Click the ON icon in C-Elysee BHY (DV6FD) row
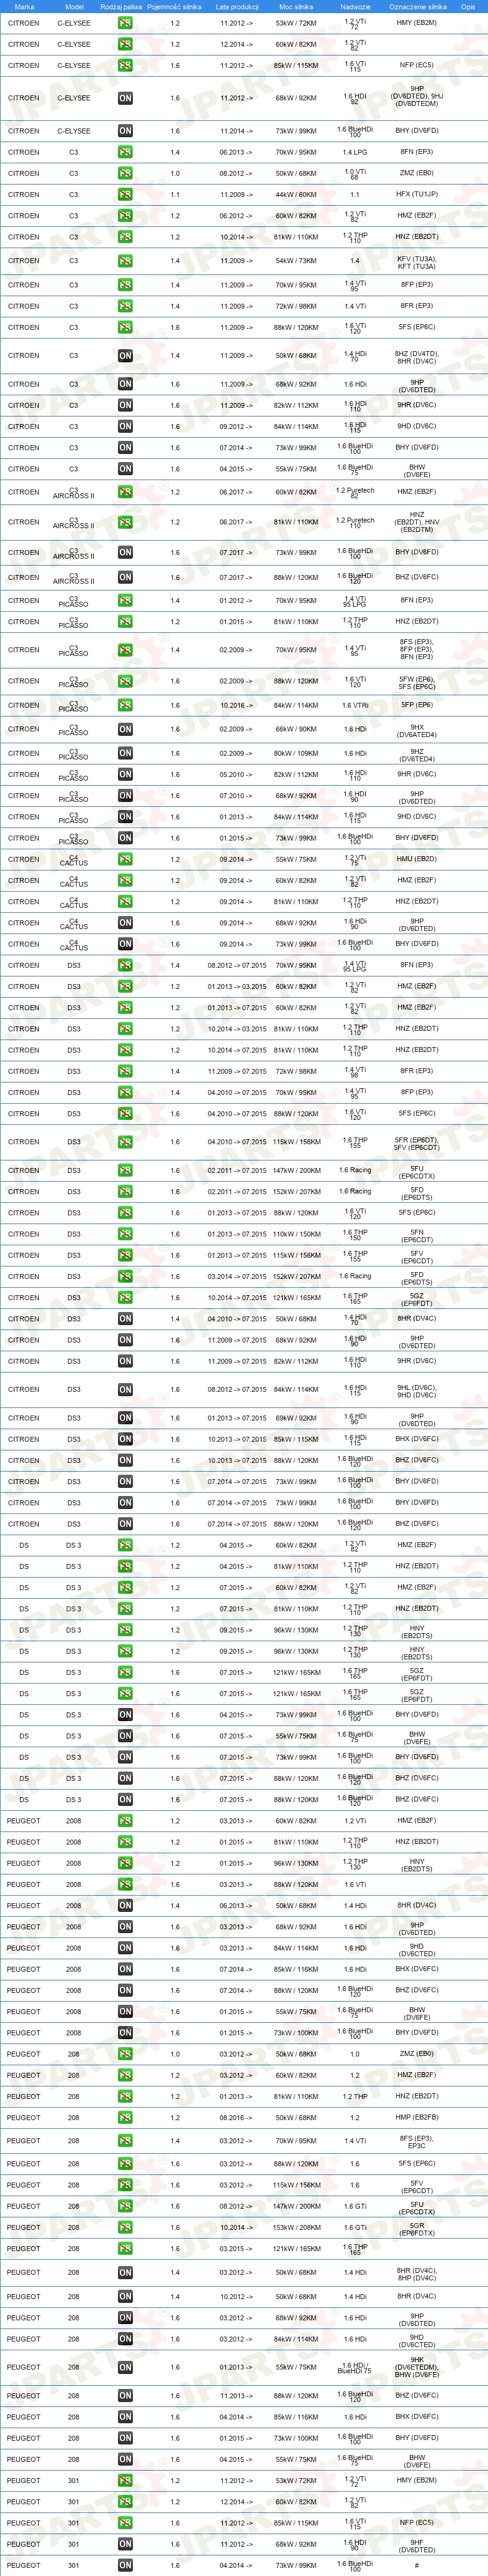 [x=125, y=131]
